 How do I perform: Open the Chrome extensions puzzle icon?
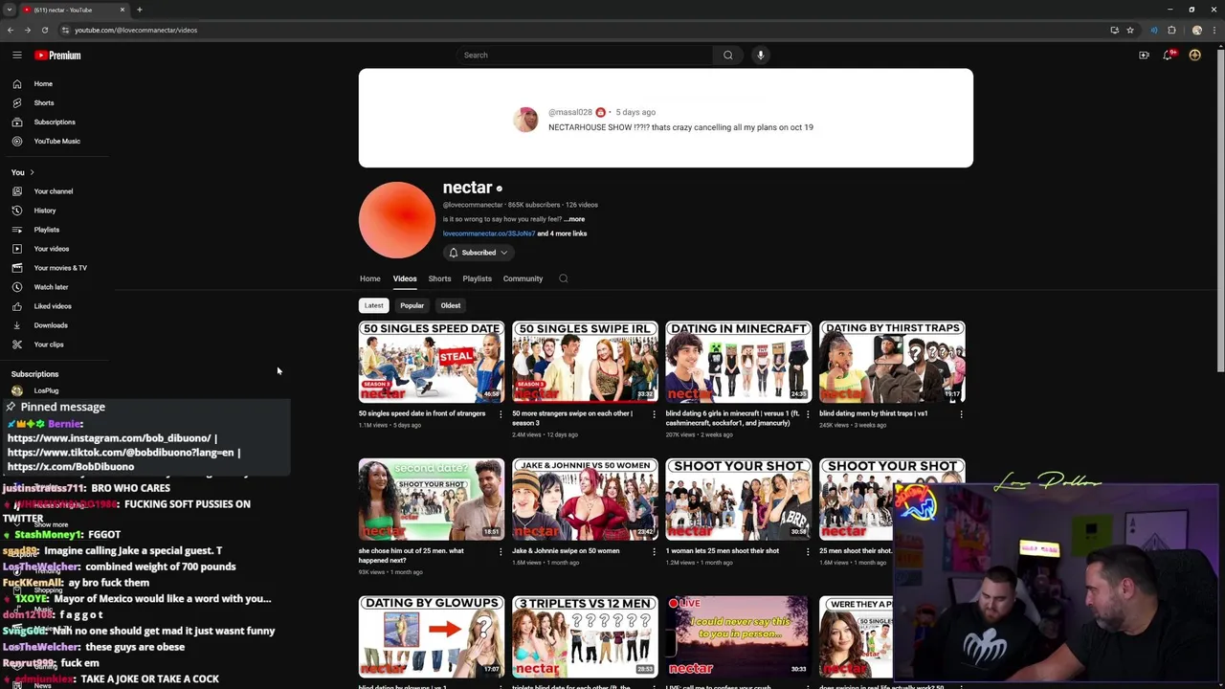click(1171, 30)
